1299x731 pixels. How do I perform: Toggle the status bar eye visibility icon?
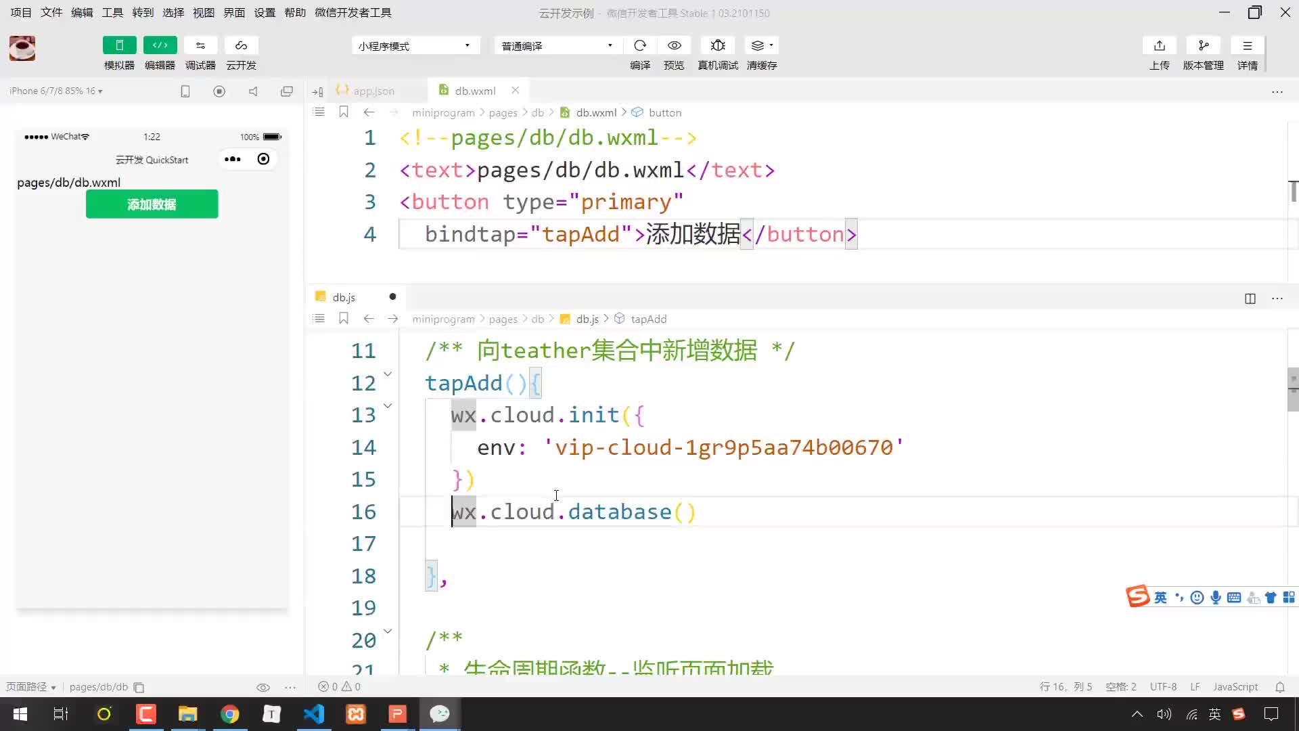[263, 687]
